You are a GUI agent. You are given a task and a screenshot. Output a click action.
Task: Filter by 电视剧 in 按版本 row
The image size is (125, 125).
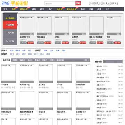(18, 51)
